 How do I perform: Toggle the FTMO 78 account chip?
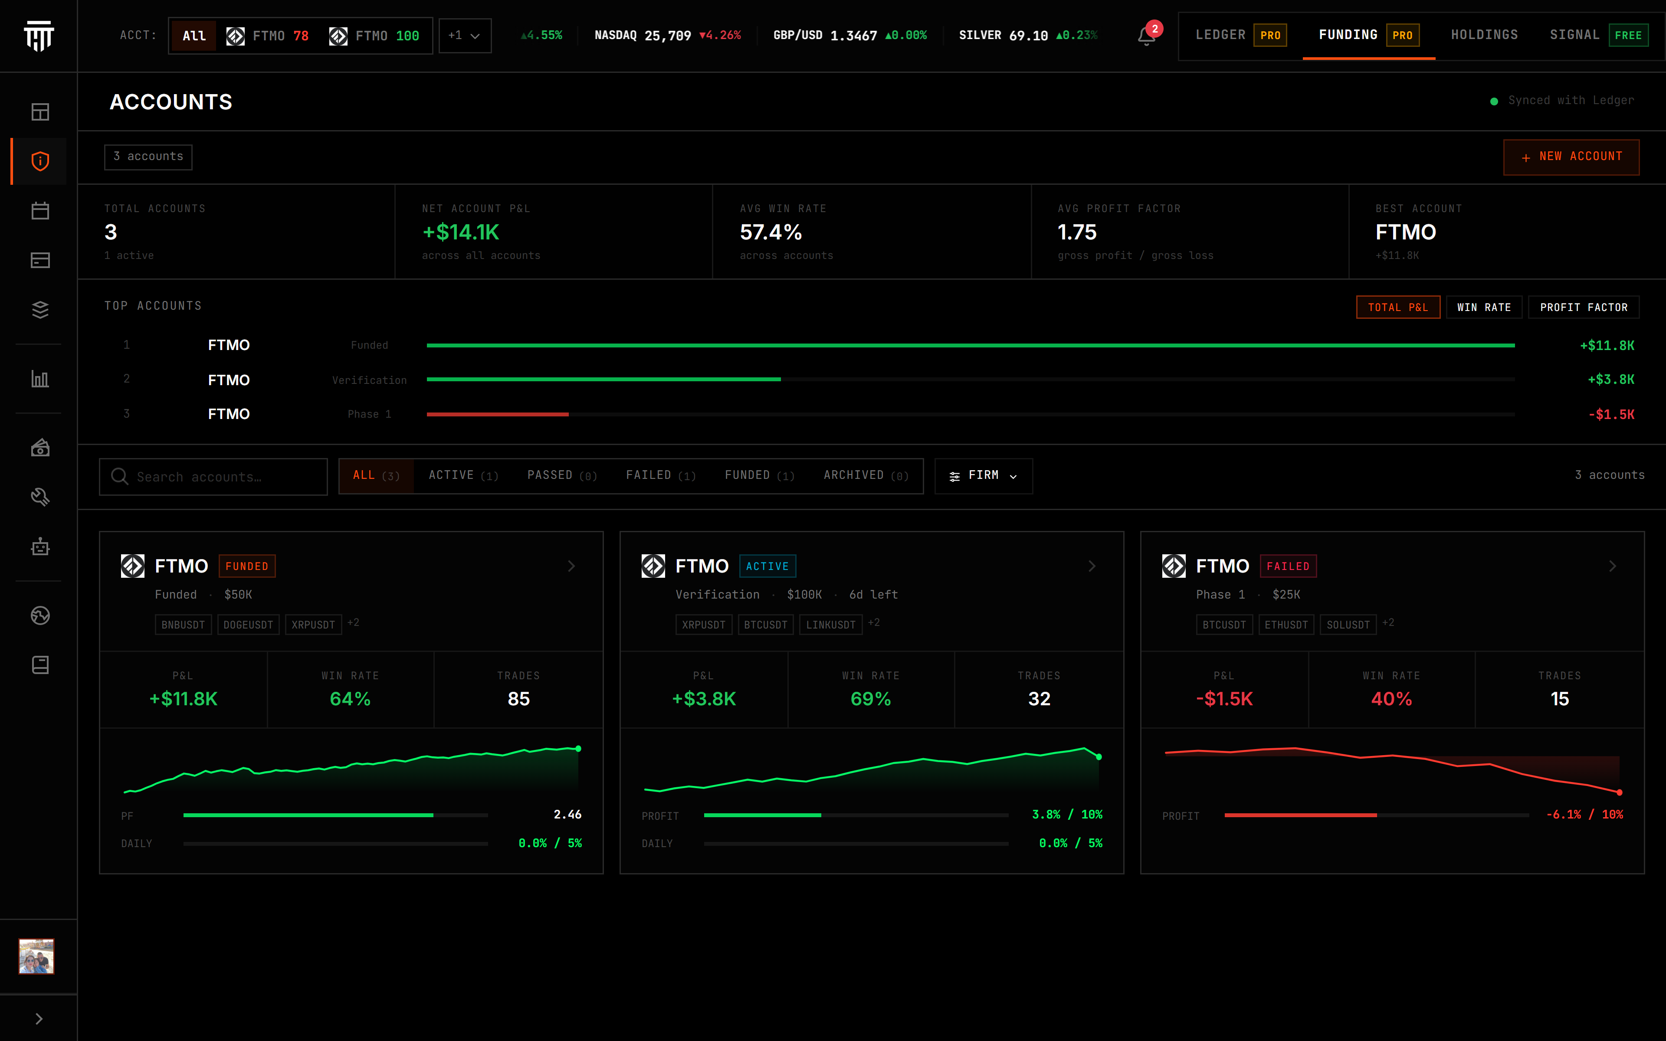pos(268,36)
